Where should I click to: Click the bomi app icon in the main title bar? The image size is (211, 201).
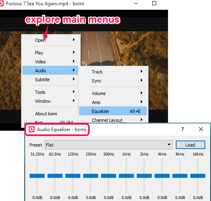tap(2, 4)
